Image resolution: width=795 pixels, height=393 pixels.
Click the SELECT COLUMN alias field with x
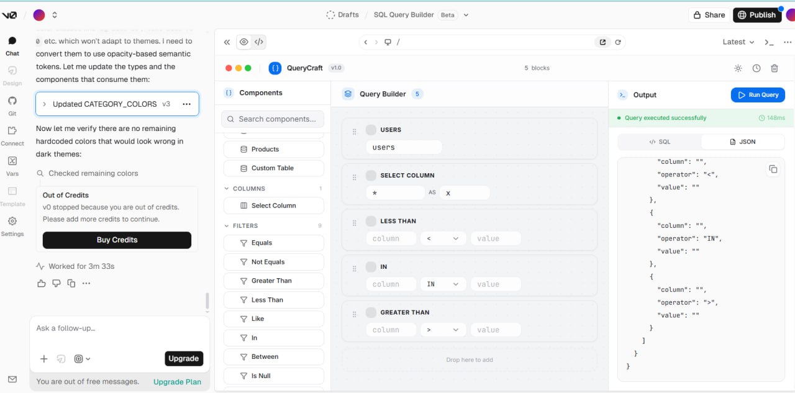coord(465,192)
